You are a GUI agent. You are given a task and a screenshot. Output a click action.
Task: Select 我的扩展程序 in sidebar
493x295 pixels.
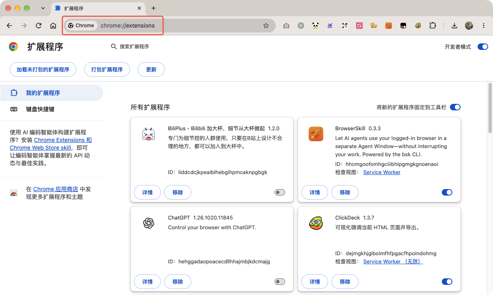(x=52, y=93)
